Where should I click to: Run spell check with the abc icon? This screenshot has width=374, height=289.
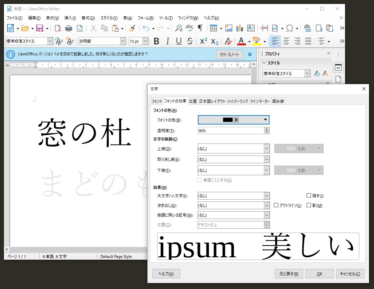pos(189,28)
